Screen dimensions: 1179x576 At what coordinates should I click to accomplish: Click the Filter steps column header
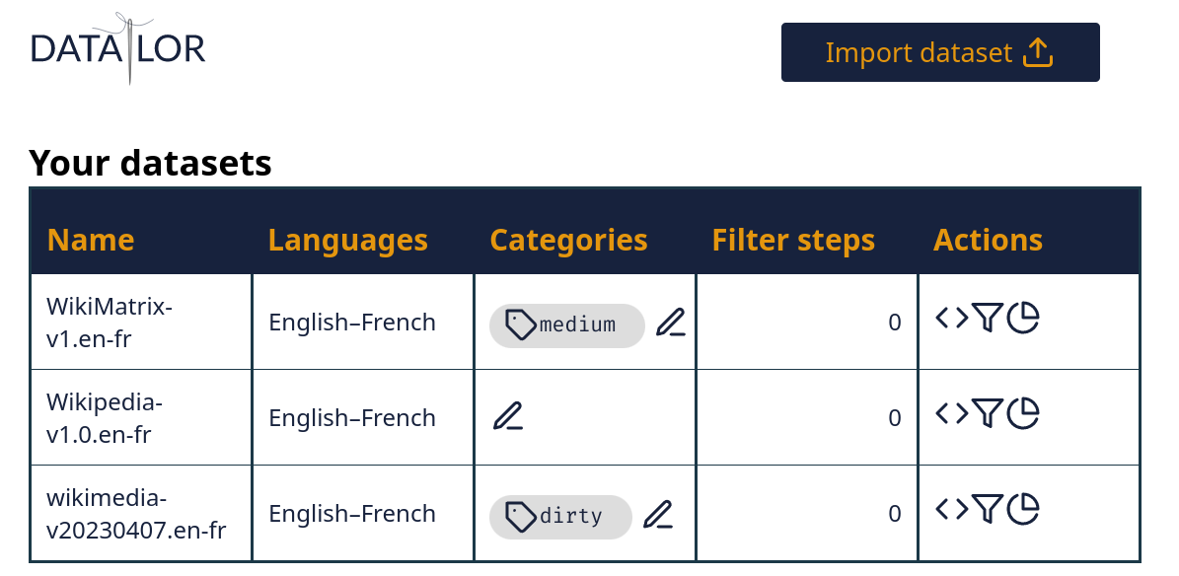pos(793,240)
